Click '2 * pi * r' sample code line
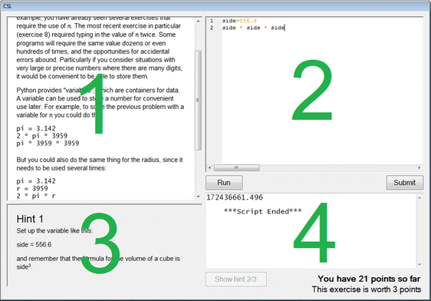 (36, 196)
